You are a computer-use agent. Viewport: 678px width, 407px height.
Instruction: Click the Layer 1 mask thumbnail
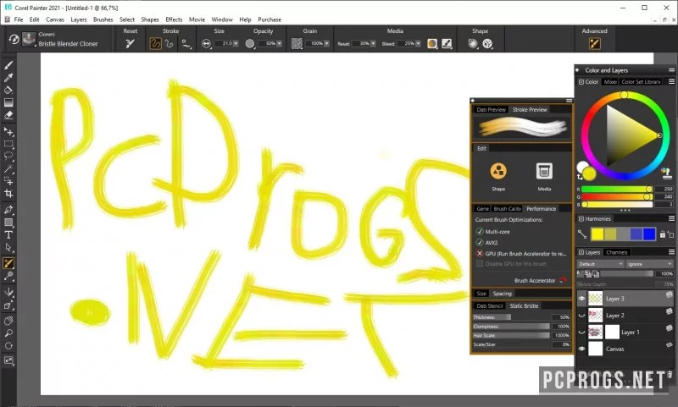coord(612,333)
